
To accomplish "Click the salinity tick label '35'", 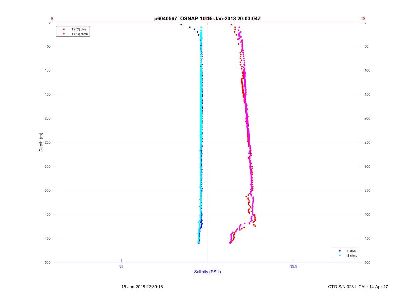I will 121,266.
